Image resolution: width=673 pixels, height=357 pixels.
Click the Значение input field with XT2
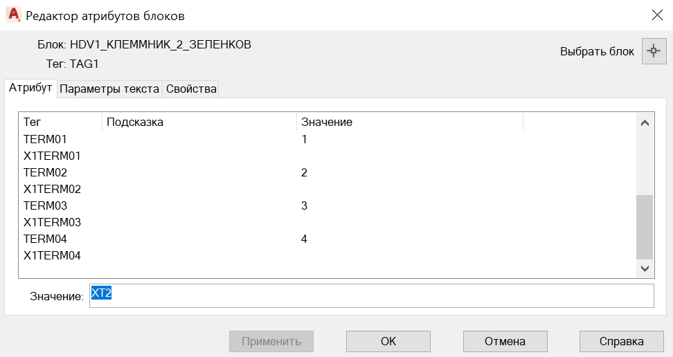(x=371, y=295)
